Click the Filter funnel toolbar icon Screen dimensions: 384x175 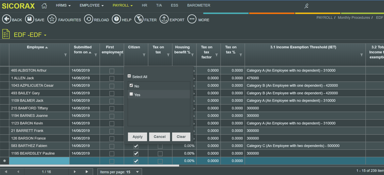139,19
